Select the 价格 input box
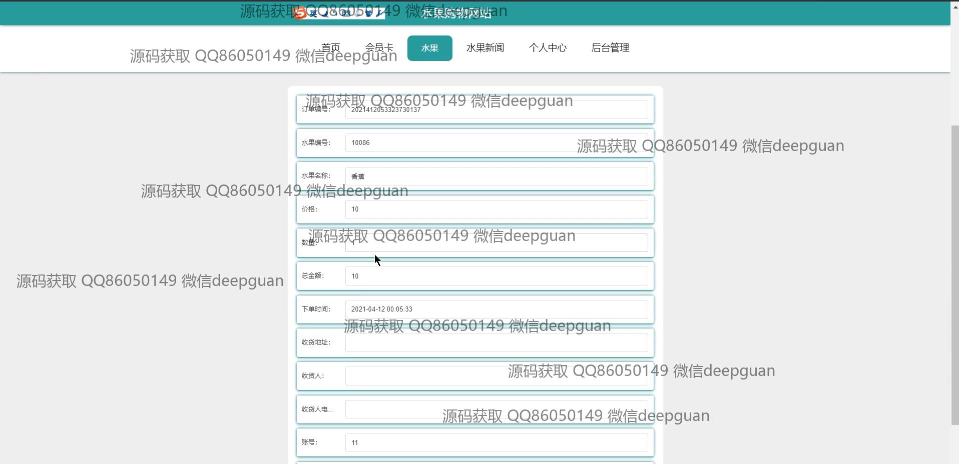The height and width of the screenshot is (464, 959). 496,209
